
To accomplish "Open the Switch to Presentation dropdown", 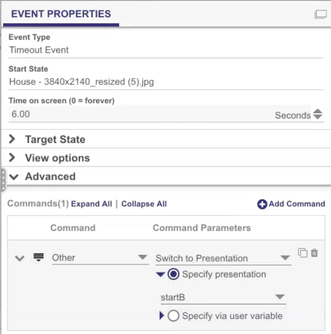I will (223, 258).
